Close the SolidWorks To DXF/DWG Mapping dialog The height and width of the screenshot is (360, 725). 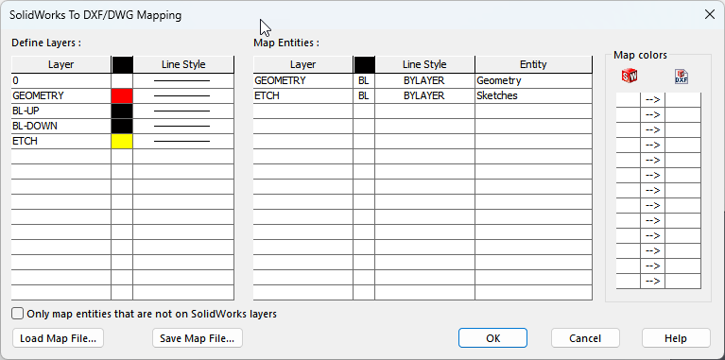coord(709,14)
